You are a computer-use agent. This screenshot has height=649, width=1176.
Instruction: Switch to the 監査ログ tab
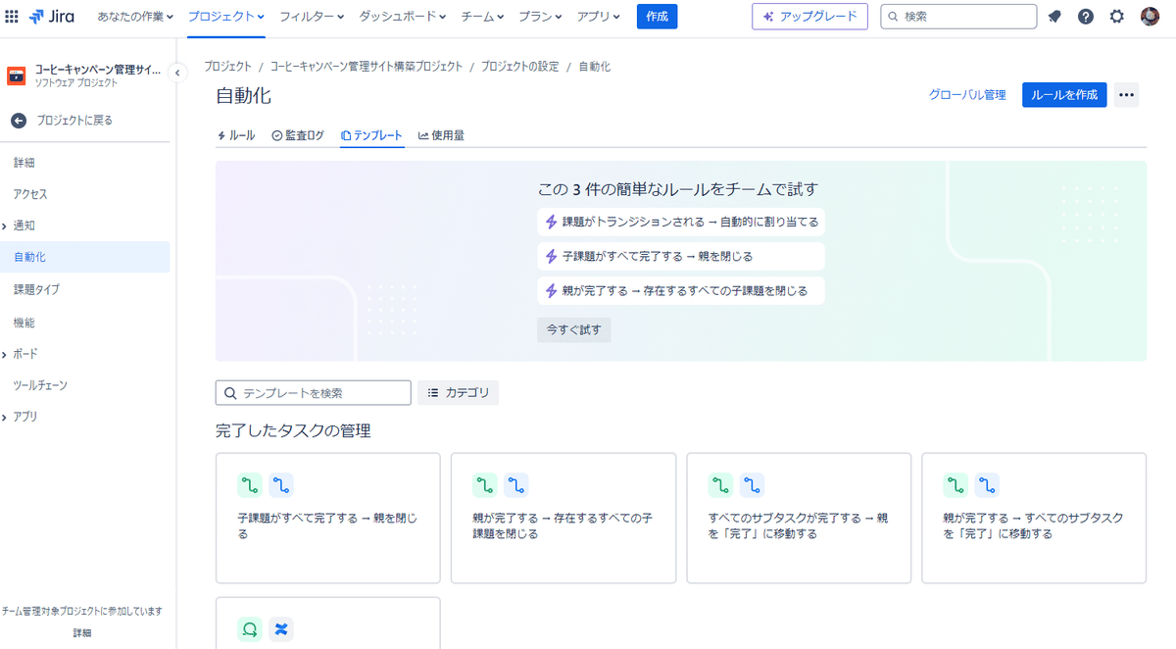tap(298, 135)
